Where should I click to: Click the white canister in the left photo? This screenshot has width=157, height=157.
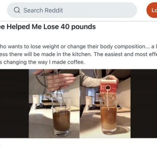[36, 99]
